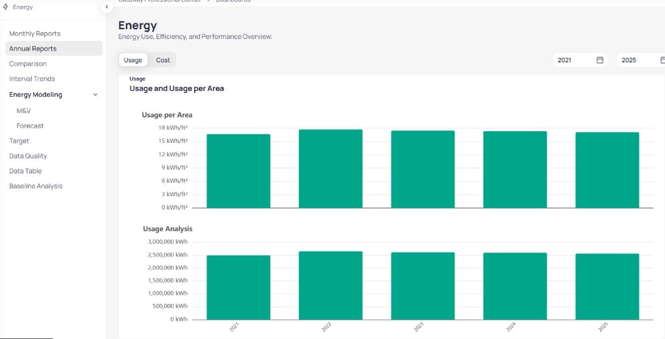
Task: Click the 2025 bar in Usage per Area
Action: [607, 170]
